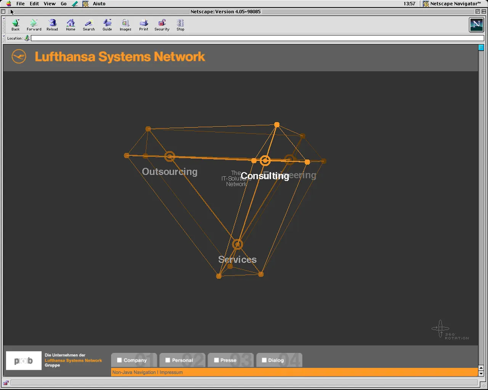Open the Aiuto menu
The width and height of the screenshot is (488, 390).
(x=99, y=4)
